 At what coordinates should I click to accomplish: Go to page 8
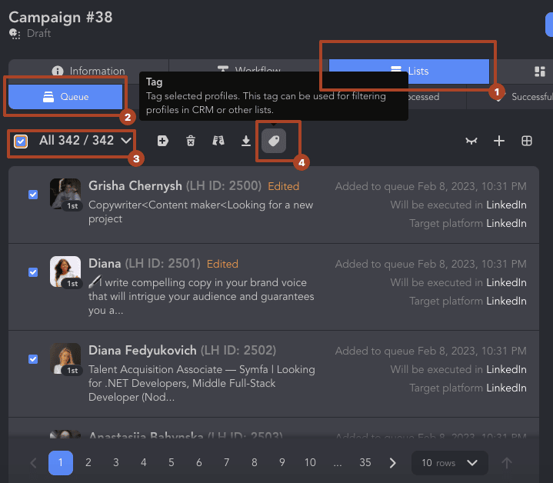click(255, 463)
